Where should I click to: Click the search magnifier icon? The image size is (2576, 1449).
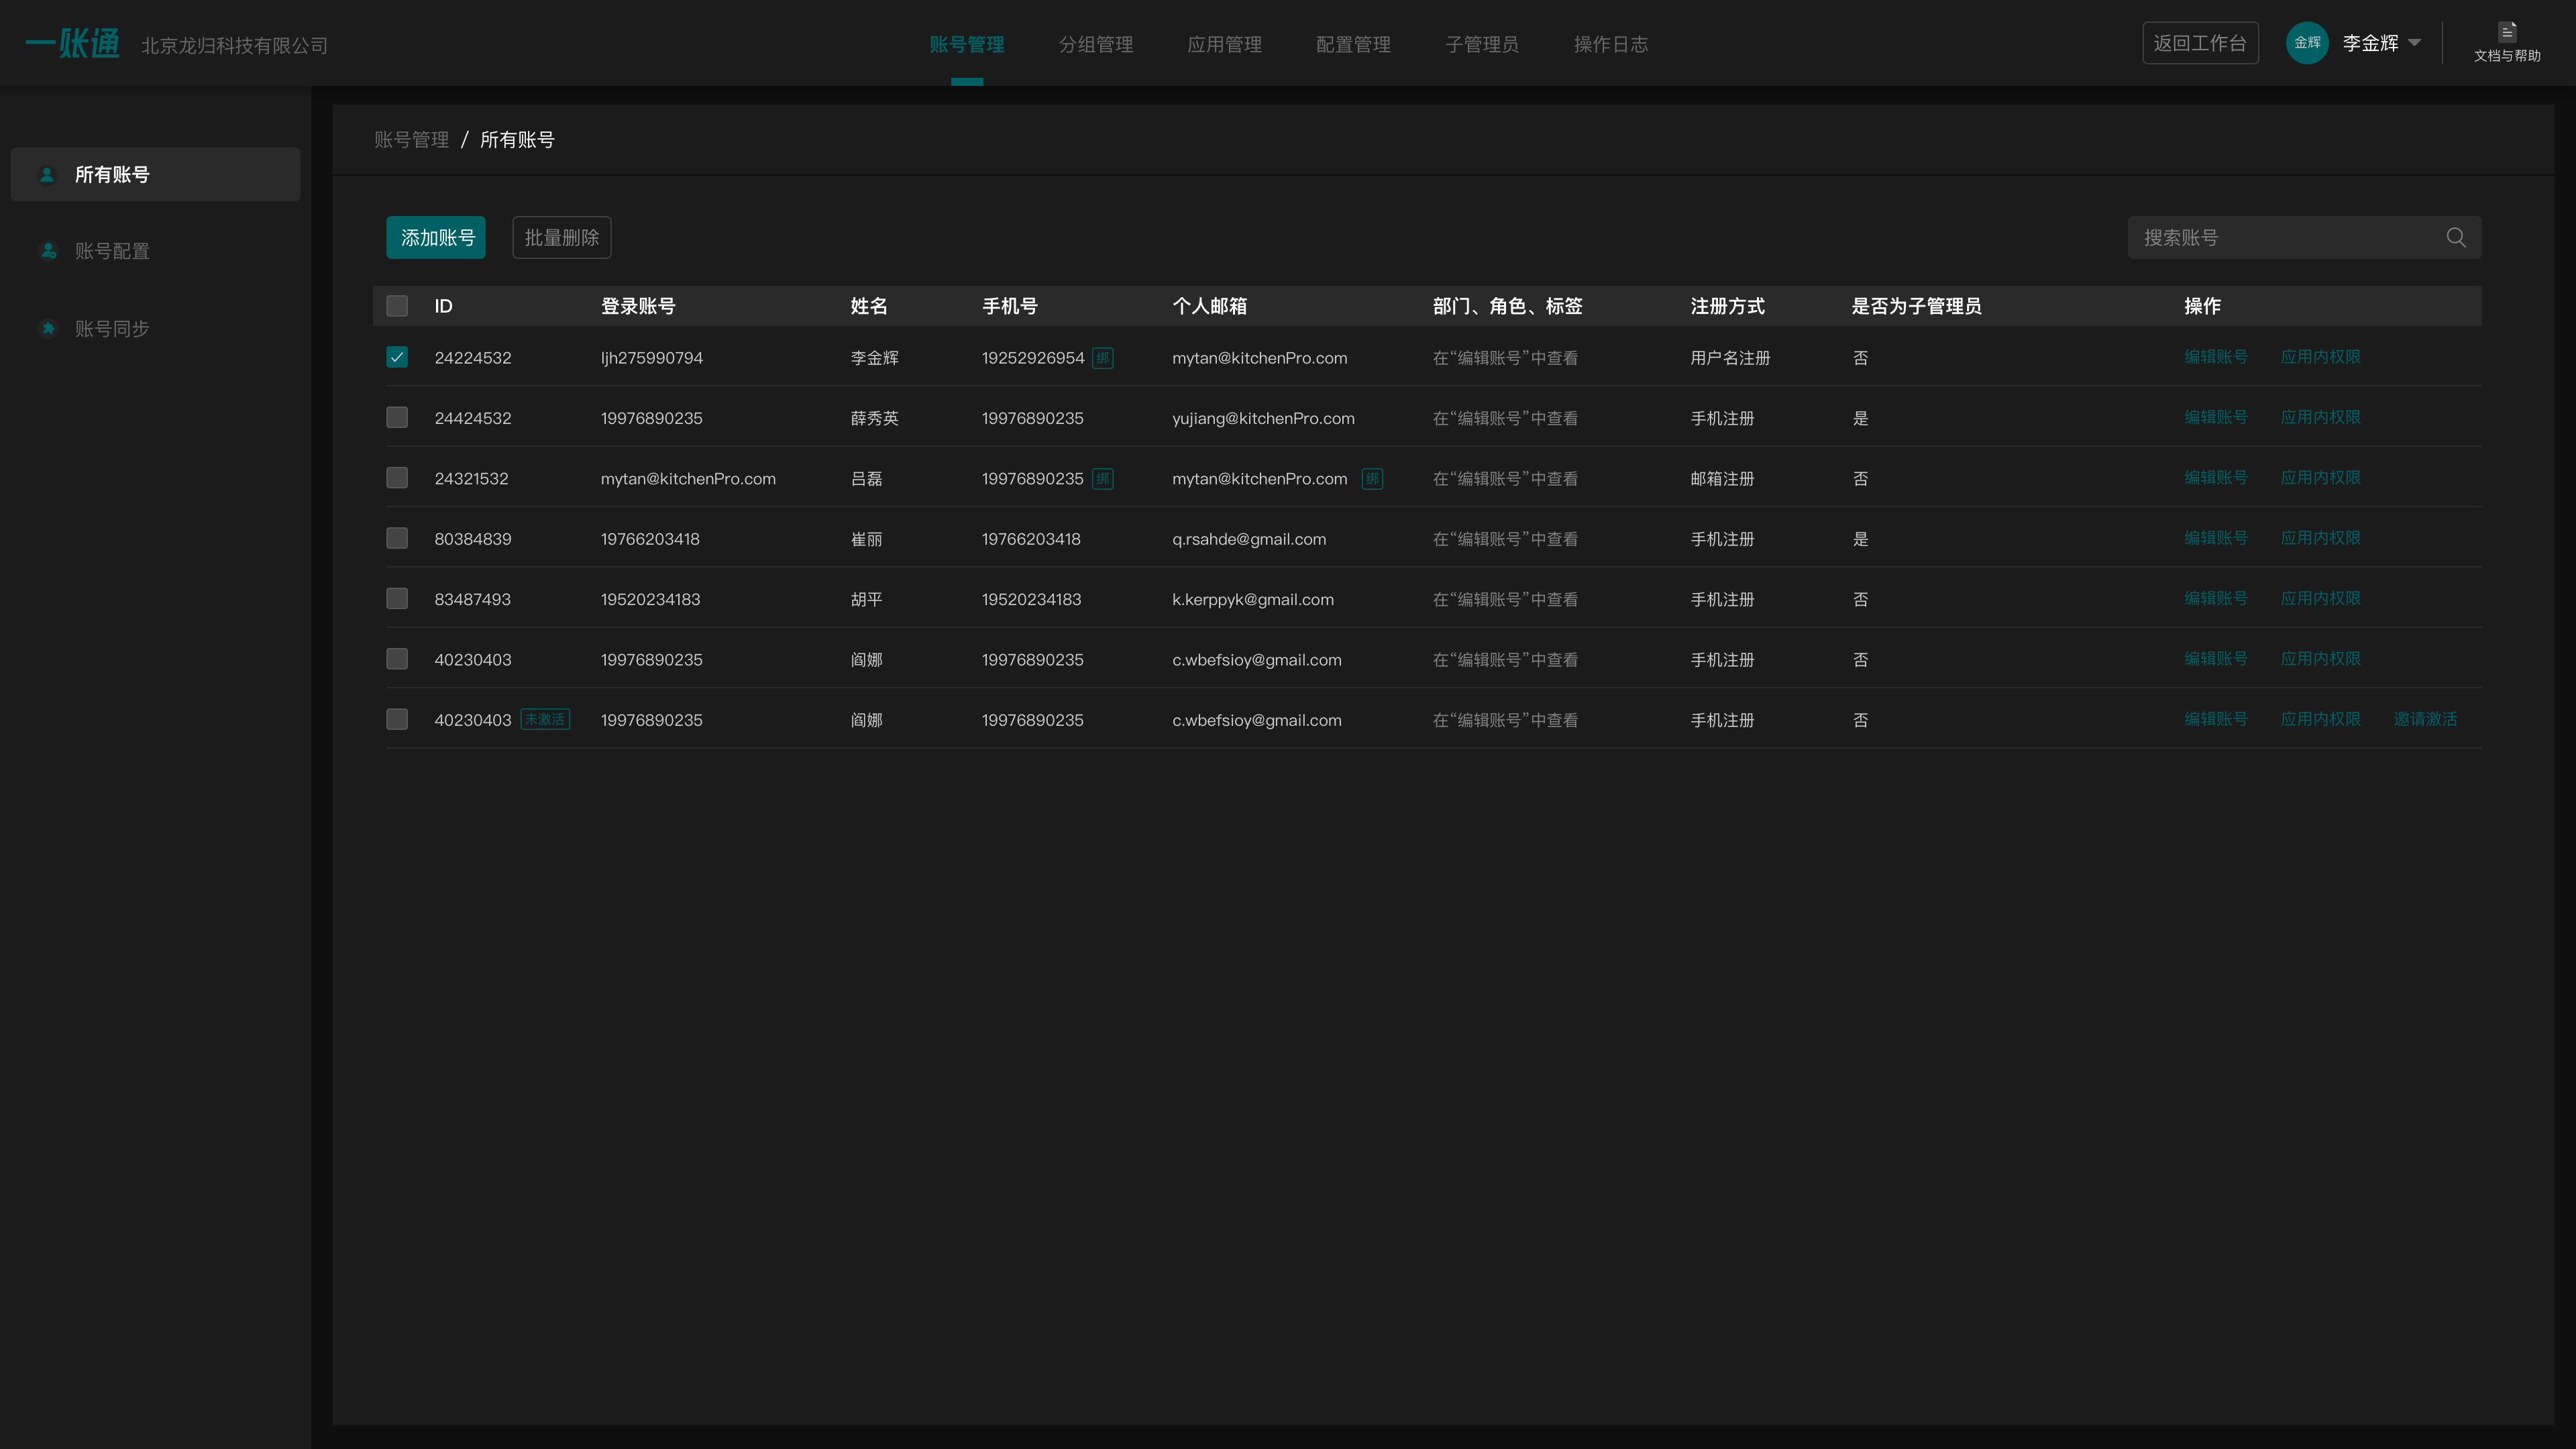point(2455,237)
